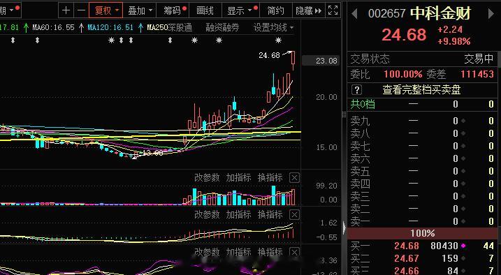This screenshot has height=275, width=501.
Task: Select the 买一 bid row
Action: 423,246
